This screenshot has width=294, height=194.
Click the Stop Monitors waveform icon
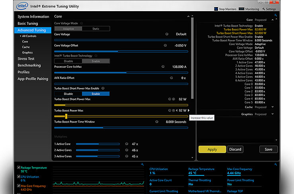point(216,9)
